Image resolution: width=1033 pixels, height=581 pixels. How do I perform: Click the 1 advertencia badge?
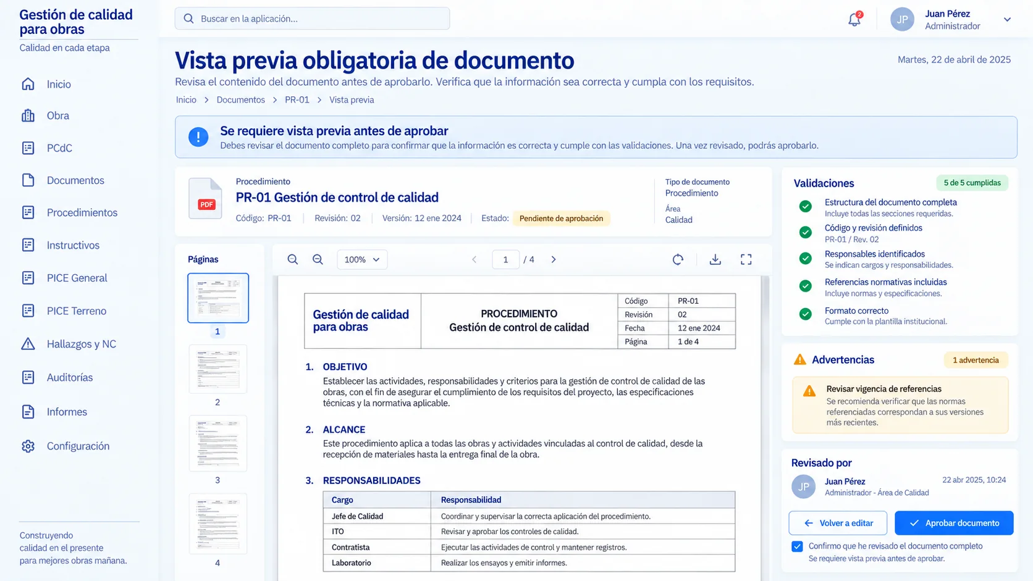pos(976,360)
